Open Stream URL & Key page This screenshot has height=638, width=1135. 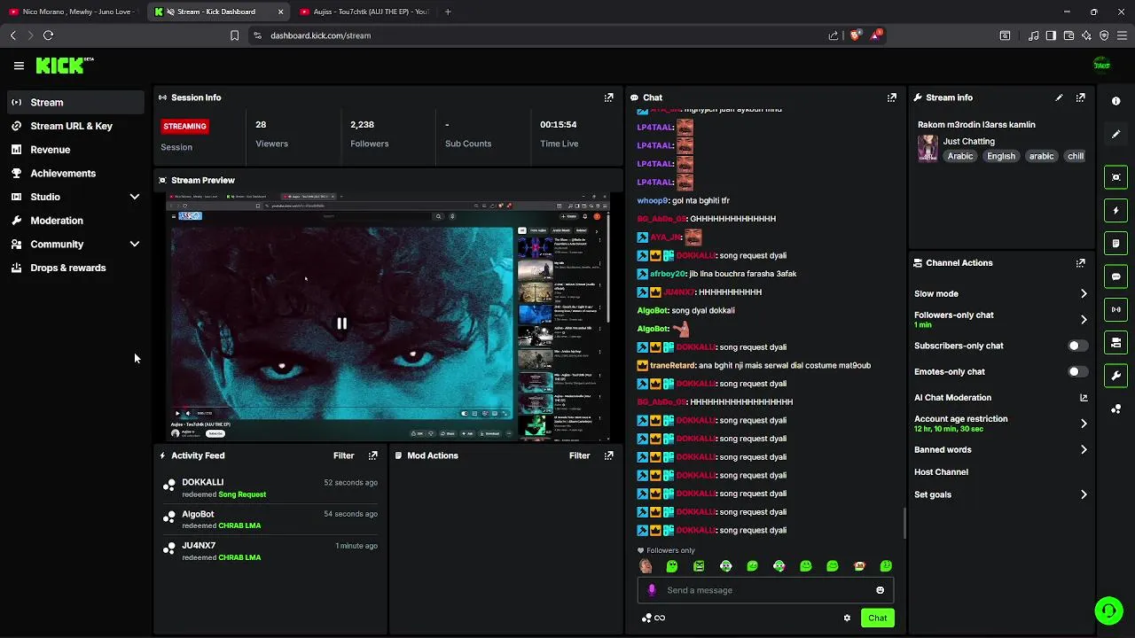pyautogui.click(x=74, y=126)
